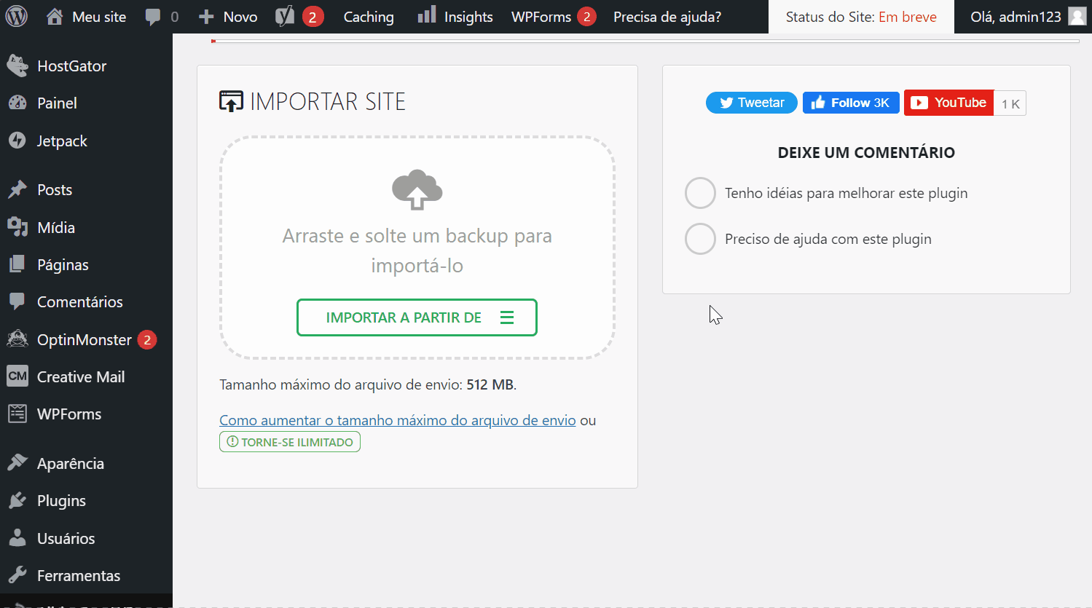Open Caching in the admin bar
This screenshot has width=1092, height=608.
(x=369, y=17)
